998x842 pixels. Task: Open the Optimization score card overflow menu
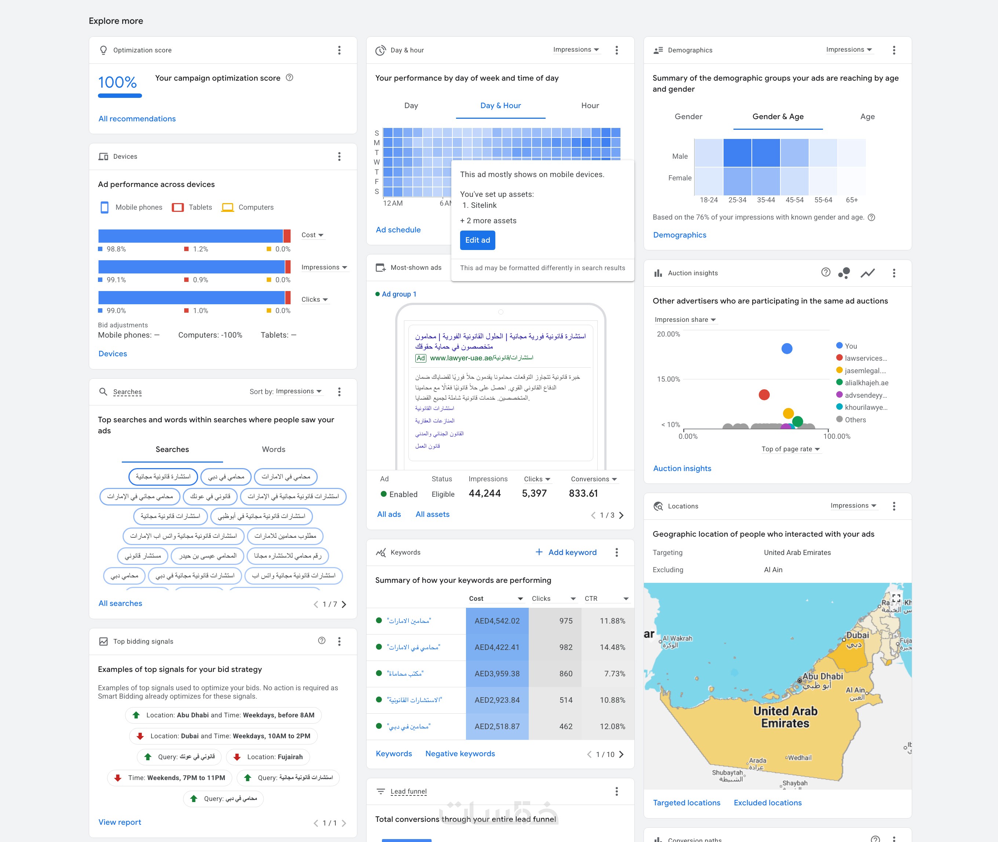tap(339, 50)
